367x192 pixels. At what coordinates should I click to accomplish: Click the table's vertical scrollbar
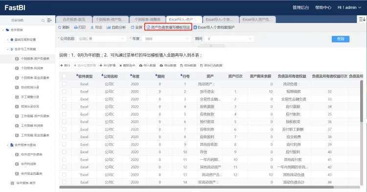pos(362,101)
